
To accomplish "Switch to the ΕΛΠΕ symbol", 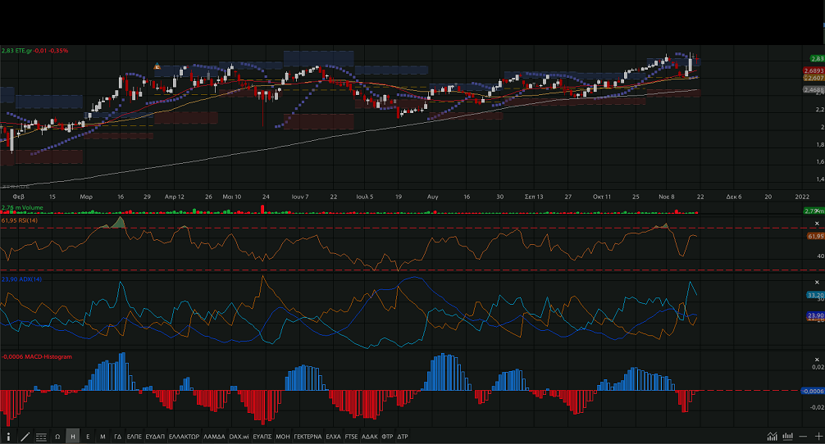I will click(134, 437).
